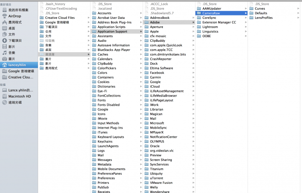Click the CameraRaw row disclosure arrow
Image resolution: width=302 pixels, height=193 pixels.
[246, 13]
